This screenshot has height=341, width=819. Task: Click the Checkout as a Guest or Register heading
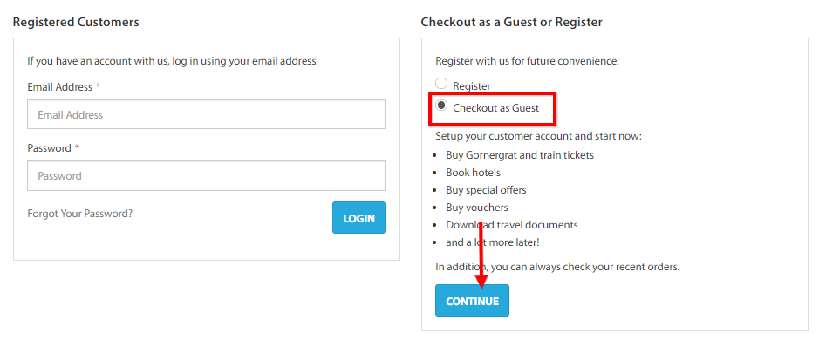point(511,22)
